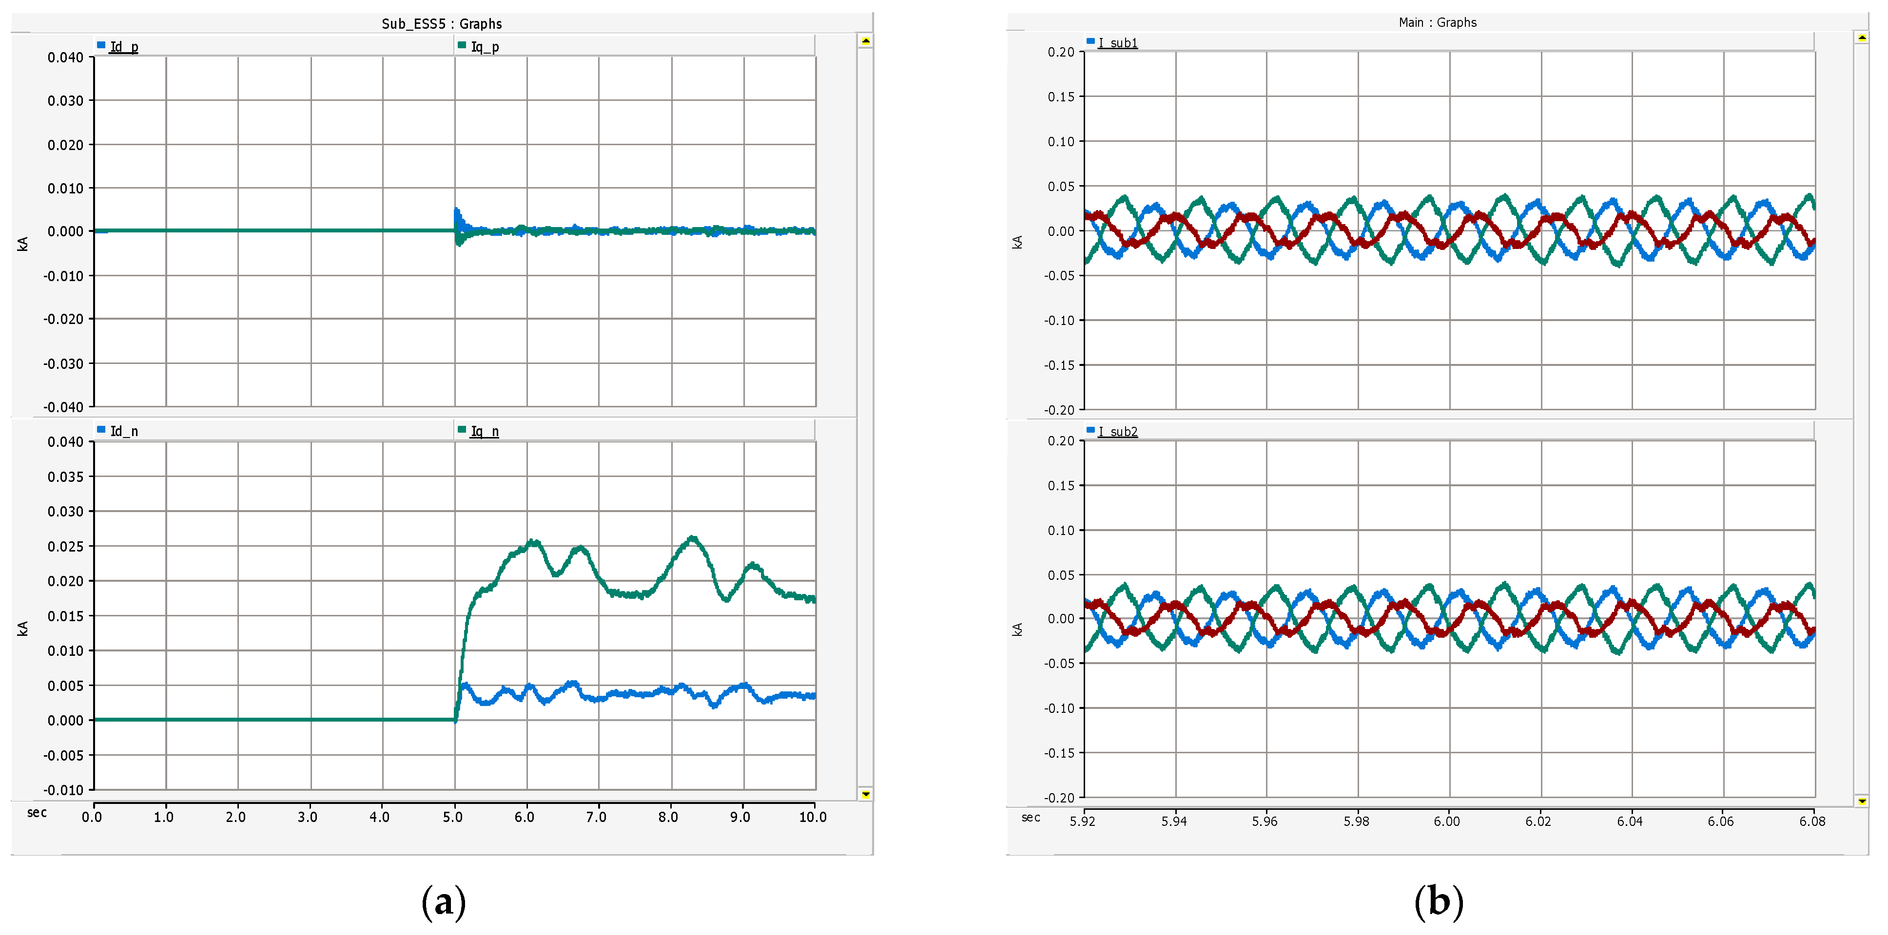Select the Id_n curve label

(124, 431)
